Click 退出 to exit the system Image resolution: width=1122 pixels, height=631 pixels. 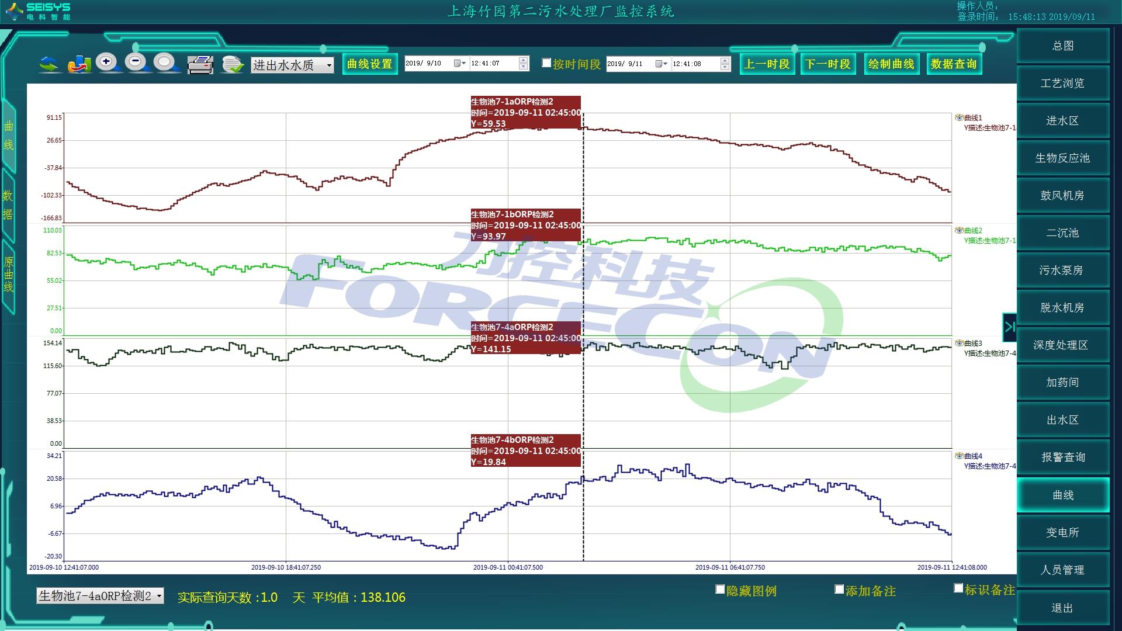[1063, 608]
